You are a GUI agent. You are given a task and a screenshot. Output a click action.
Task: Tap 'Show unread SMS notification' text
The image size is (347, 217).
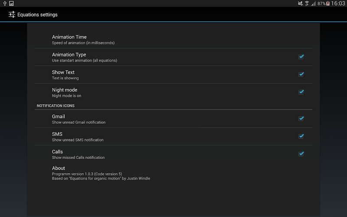[x=78, y=140]
